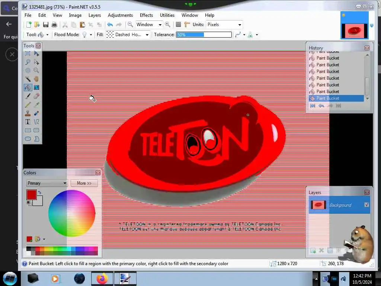Click the Paste clipboard icon
The height and width of the screenshot is (286, 381).
pyautogui.click(x=82, y=25)
